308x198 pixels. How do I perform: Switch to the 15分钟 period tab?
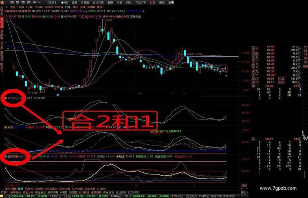pos(38,7)
